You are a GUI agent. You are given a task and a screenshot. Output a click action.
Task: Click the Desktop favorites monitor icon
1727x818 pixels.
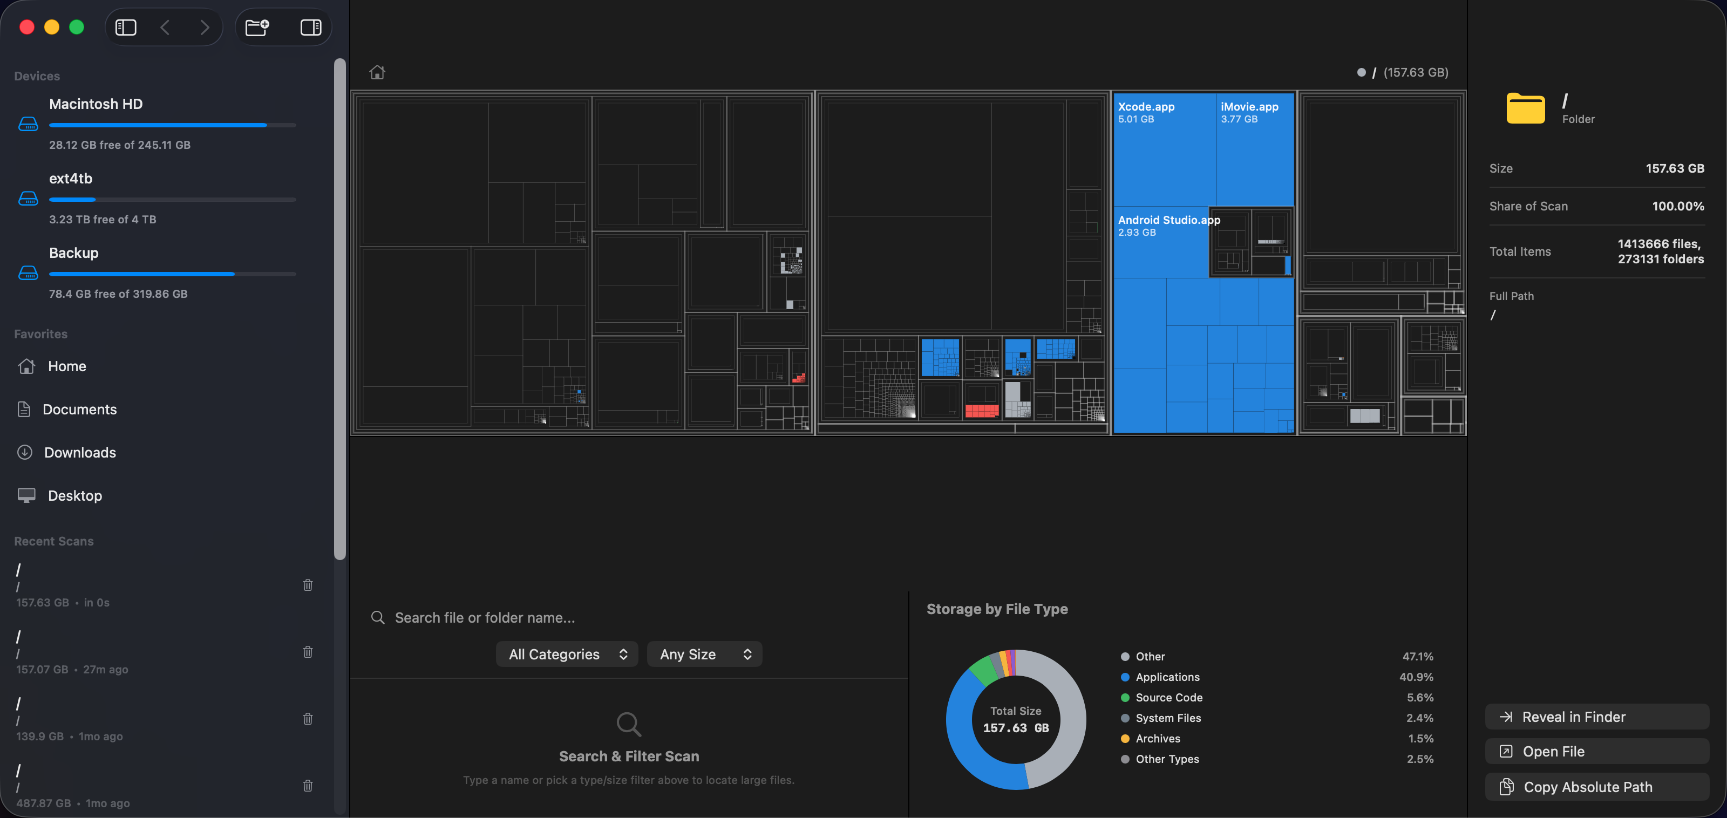click(x=26, y=495)
